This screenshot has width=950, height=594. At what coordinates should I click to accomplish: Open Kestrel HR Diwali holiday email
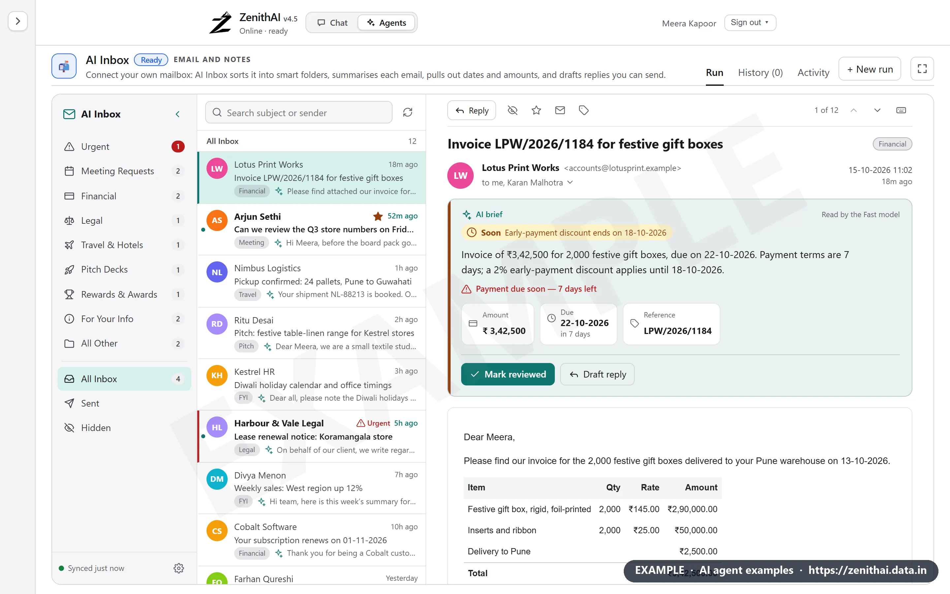click(312, 384)
